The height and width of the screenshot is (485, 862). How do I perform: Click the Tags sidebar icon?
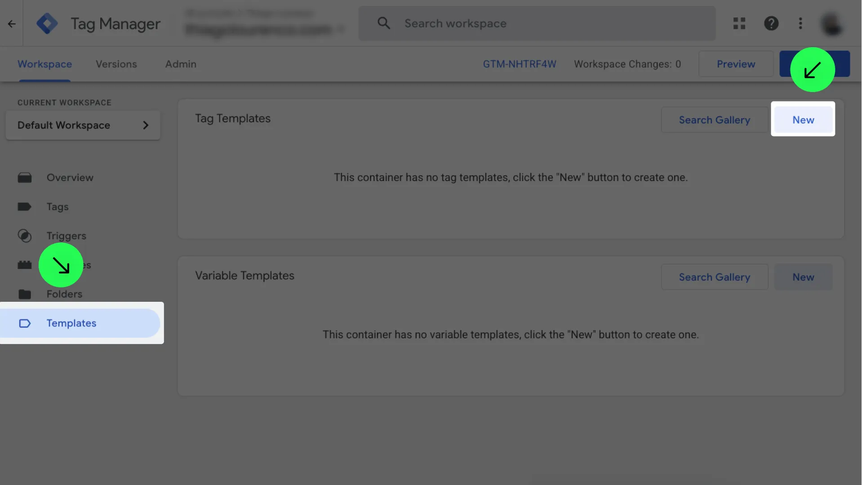point(25,207)
